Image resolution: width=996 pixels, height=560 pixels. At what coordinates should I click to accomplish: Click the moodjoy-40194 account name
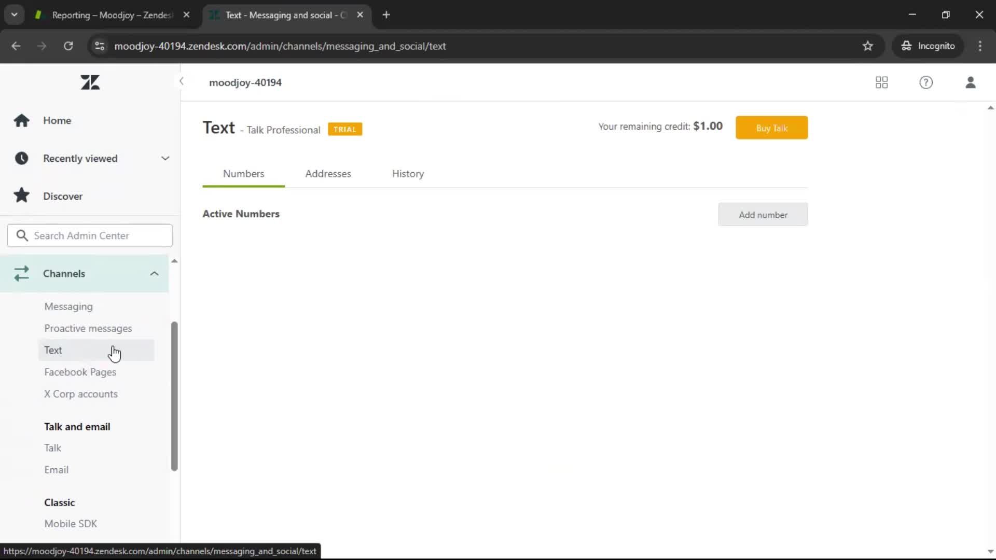[245, 82]
